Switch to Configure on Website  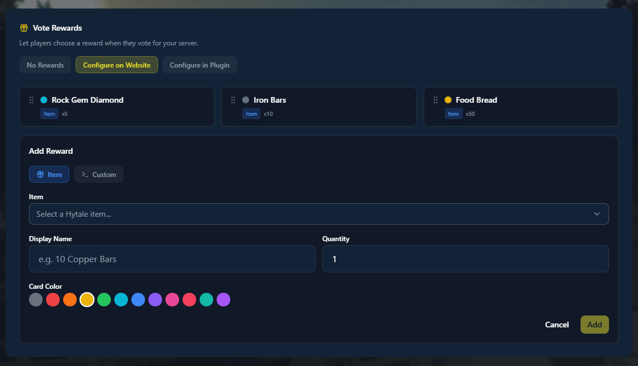tap(117, 65)
